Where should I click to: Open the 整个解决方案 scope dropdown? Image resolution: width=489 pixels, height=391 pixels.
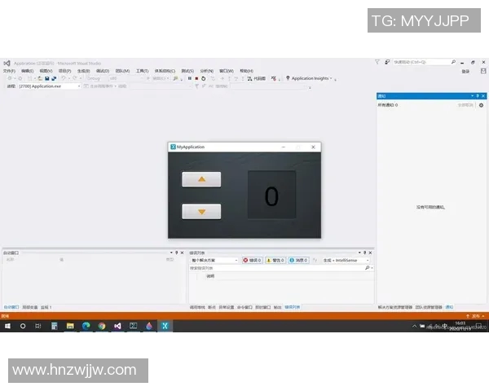(x=214, y=260)
